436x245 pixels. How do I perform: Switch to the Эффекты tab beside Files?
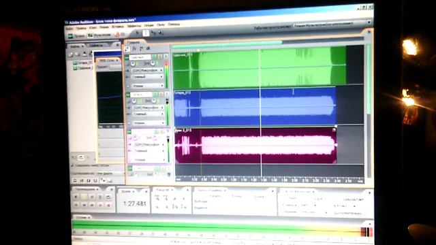click(x=97, y=46)
